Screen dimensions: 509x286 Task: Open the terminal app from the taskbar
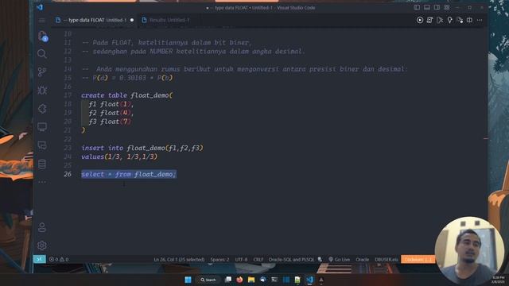(274, 280)
